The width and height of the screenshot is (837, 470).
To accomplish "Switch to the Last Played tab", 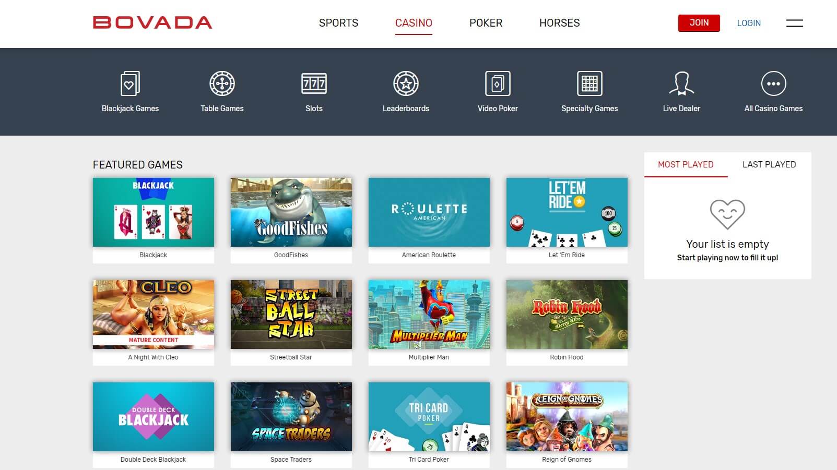I will click(x=769, y=164).
